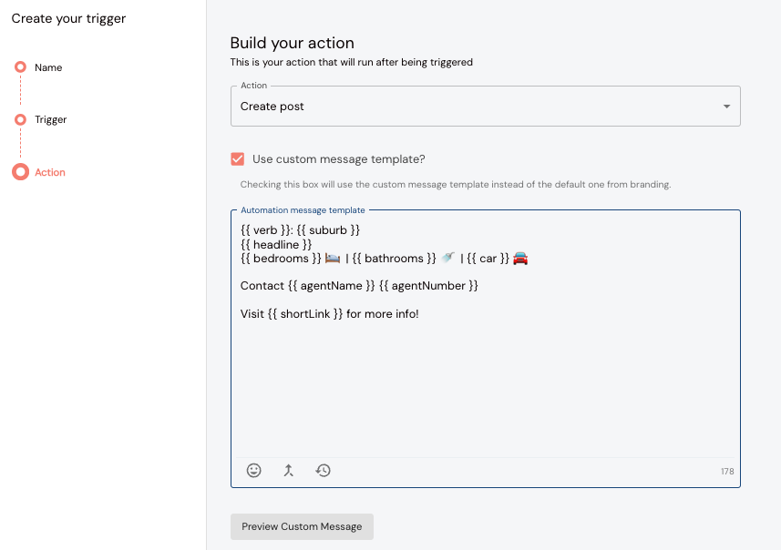781x550 pixels.
Task: Click the character counter showing 178
Action: pos(726,471)
